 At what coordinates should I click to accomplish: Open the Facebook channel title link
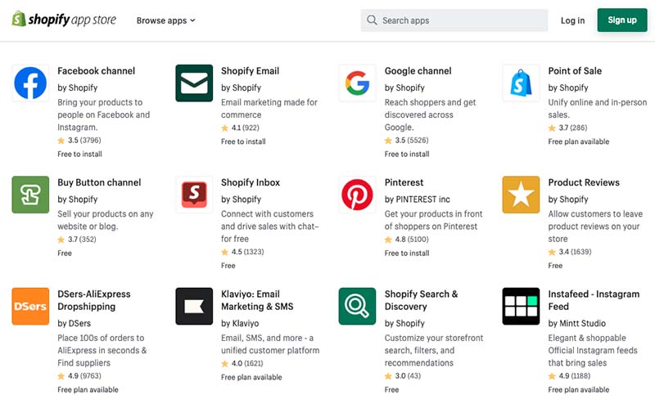[x=96, y=71]
